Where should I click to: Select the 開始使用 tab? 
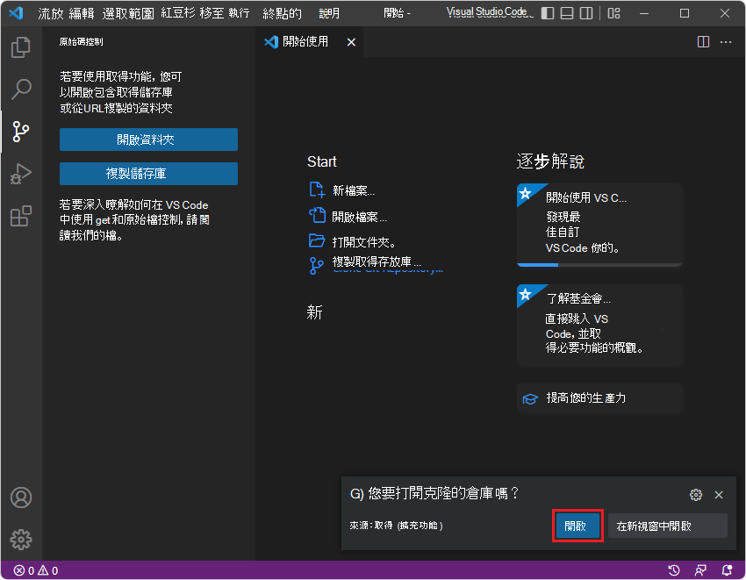pyautogui.click(x=307, y=41)
